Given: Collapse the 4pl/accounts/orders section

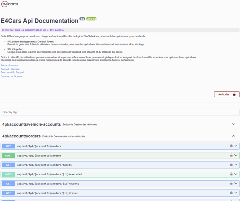Looking at the screenshot, I should [x=233, y=136].
